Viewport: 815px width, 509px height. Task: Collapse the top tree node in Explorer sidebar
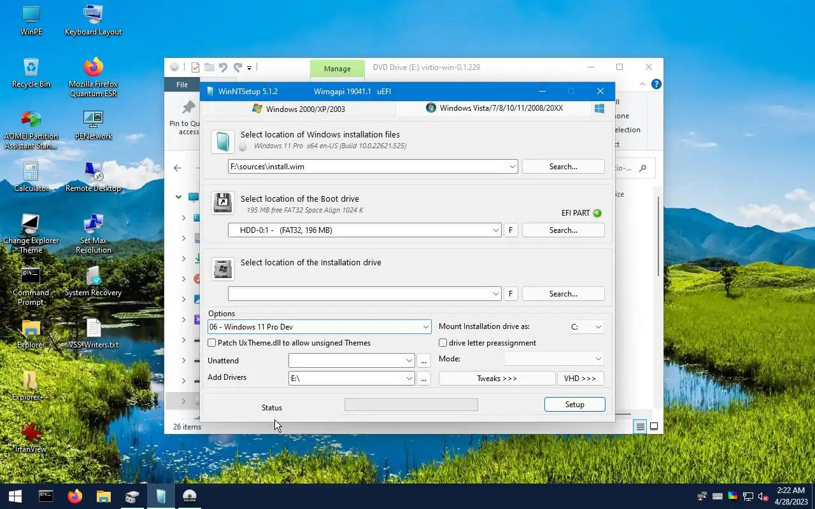pyautogui.click(x=178, y=197)
